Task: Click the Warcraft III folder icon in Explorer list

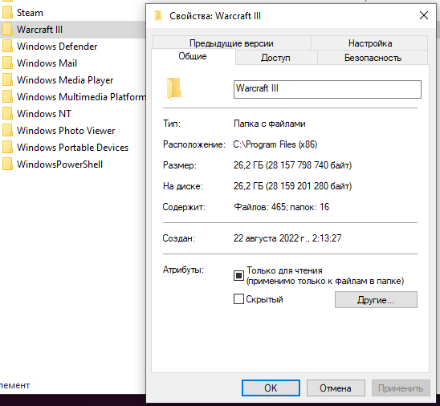Action: 7,30
